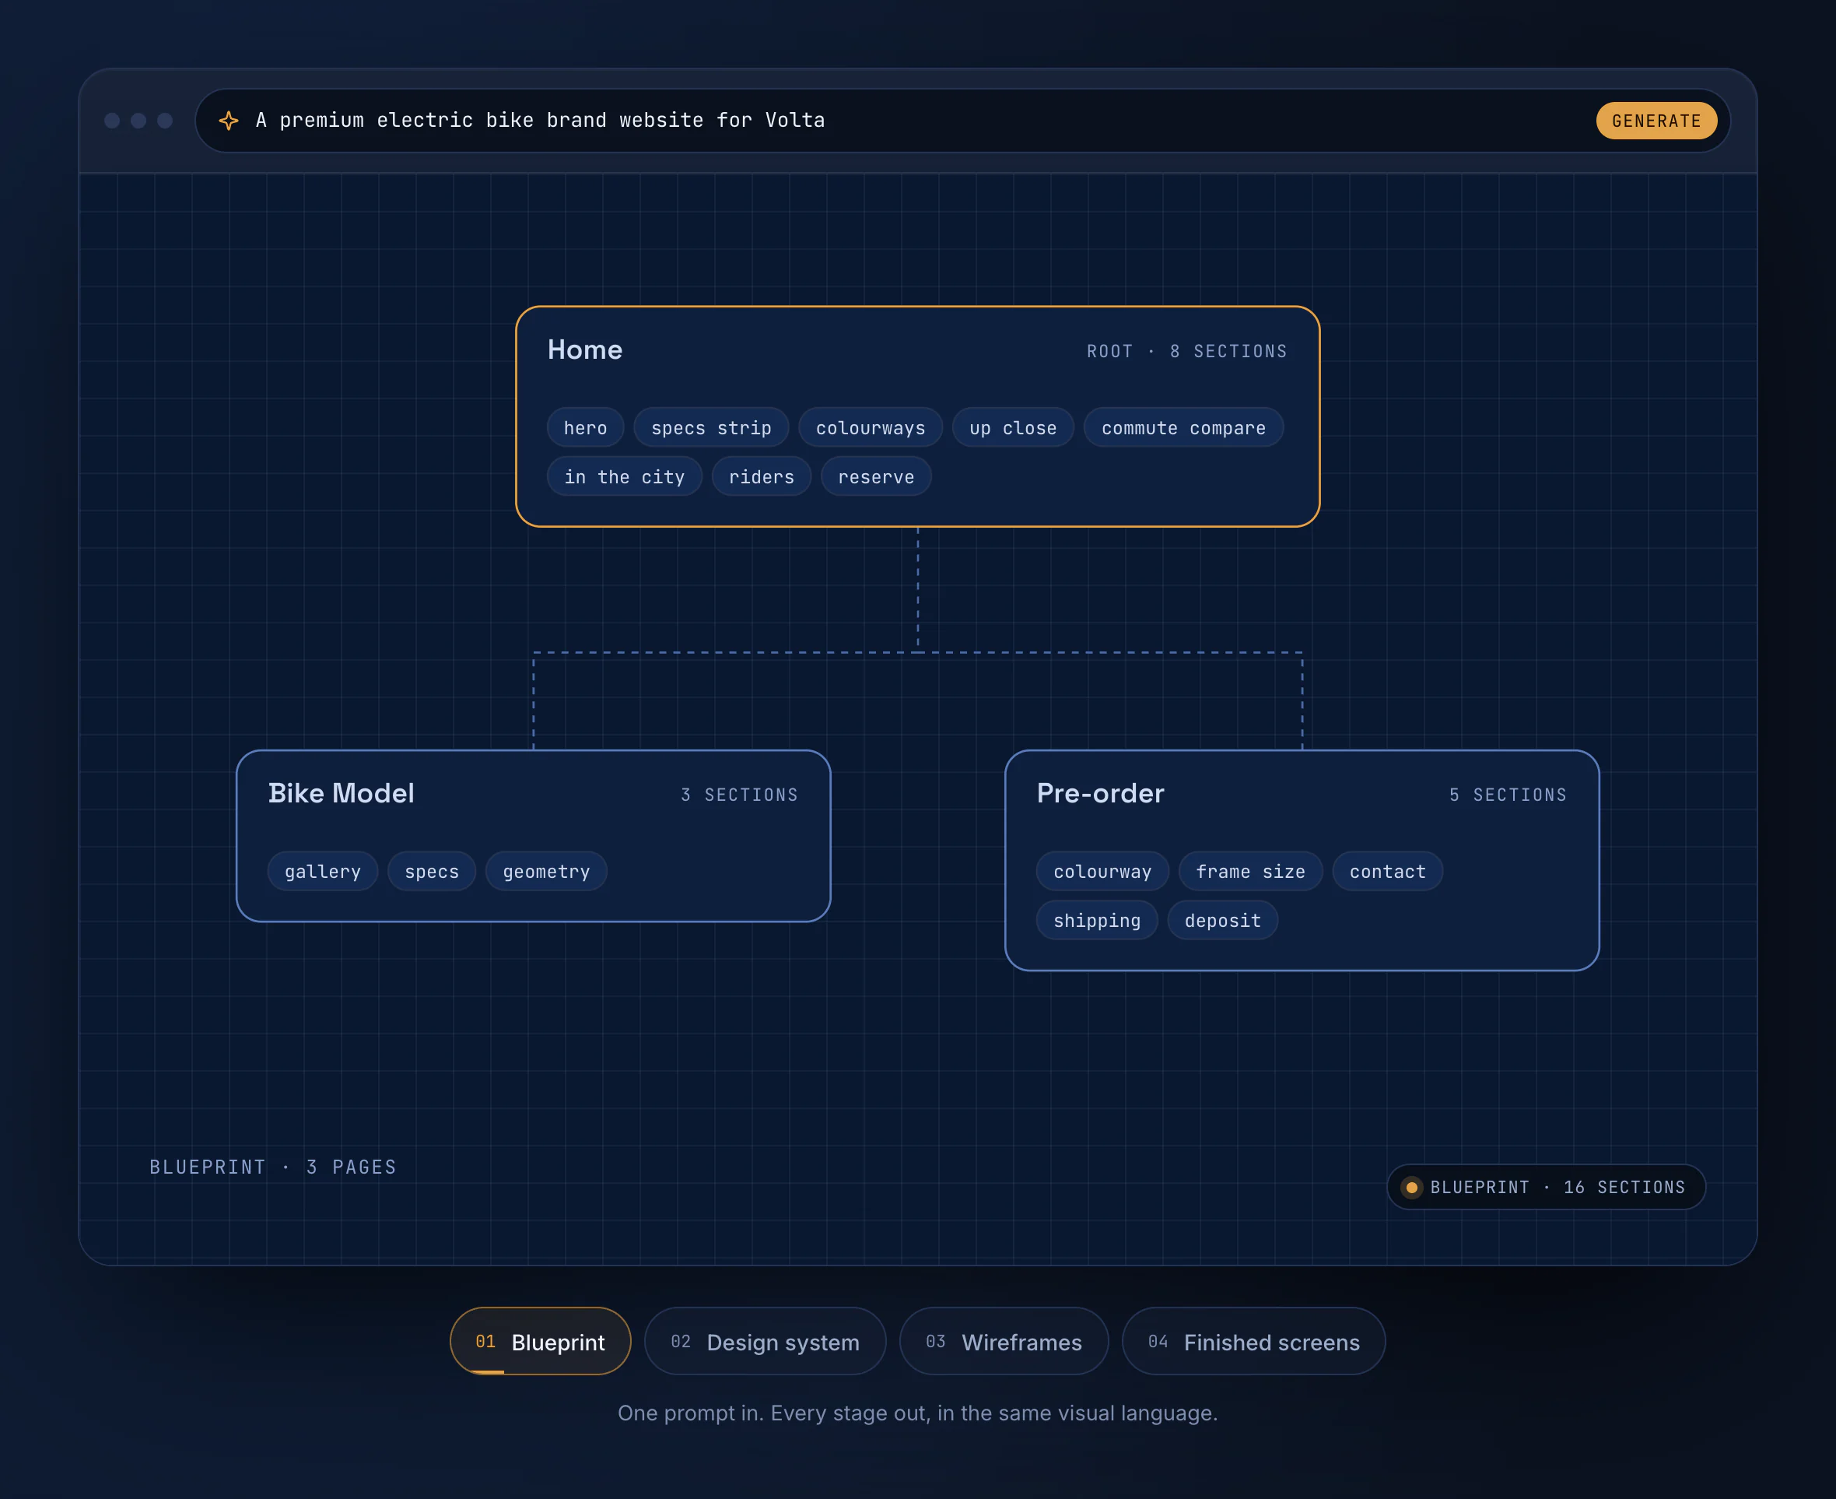
Task: Click the commute compare chip
Action: [1183, 427]
